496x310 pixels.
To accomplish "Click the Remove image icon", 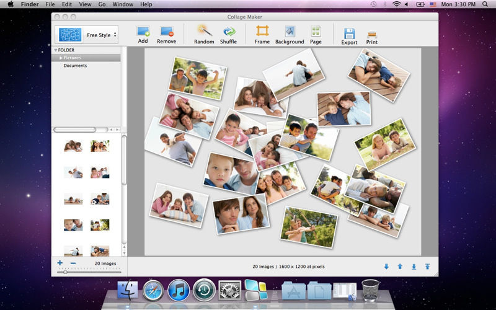I will click(167, 32).
